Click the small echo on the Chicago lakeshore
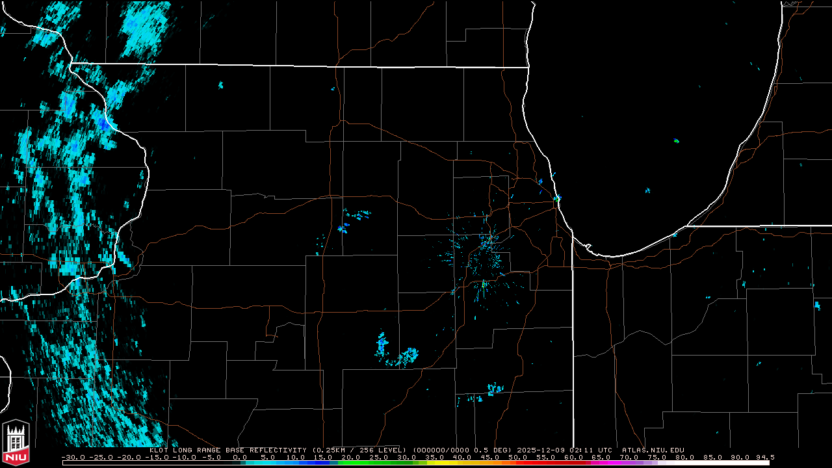 [x=558, y=198]
